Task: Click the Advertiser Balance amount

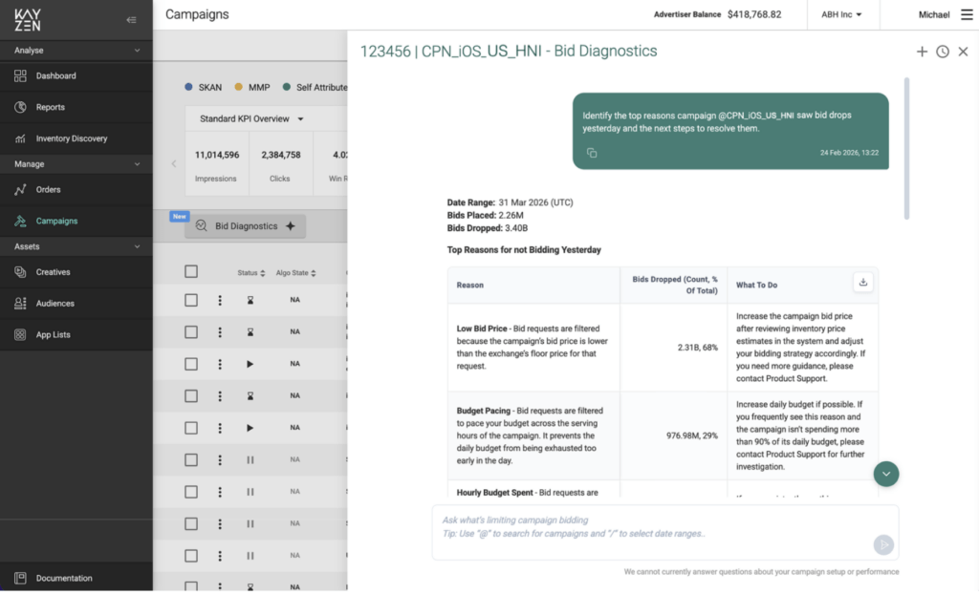Action: (754, 14)
